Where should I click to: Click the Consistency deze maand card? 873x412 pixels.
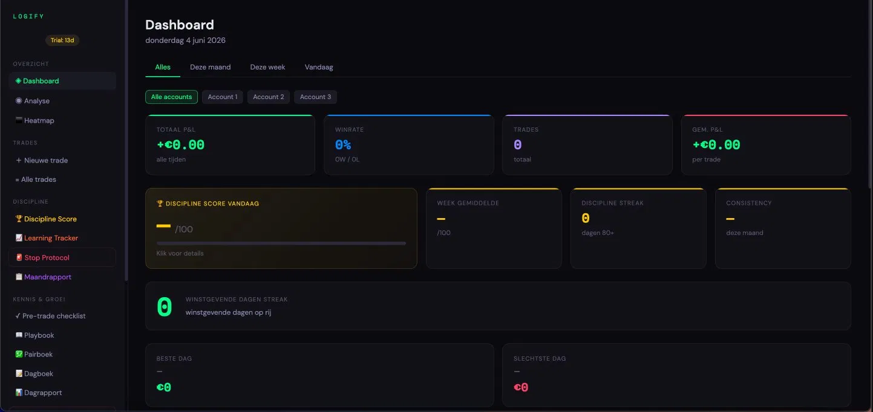click(x=783, y=228)
